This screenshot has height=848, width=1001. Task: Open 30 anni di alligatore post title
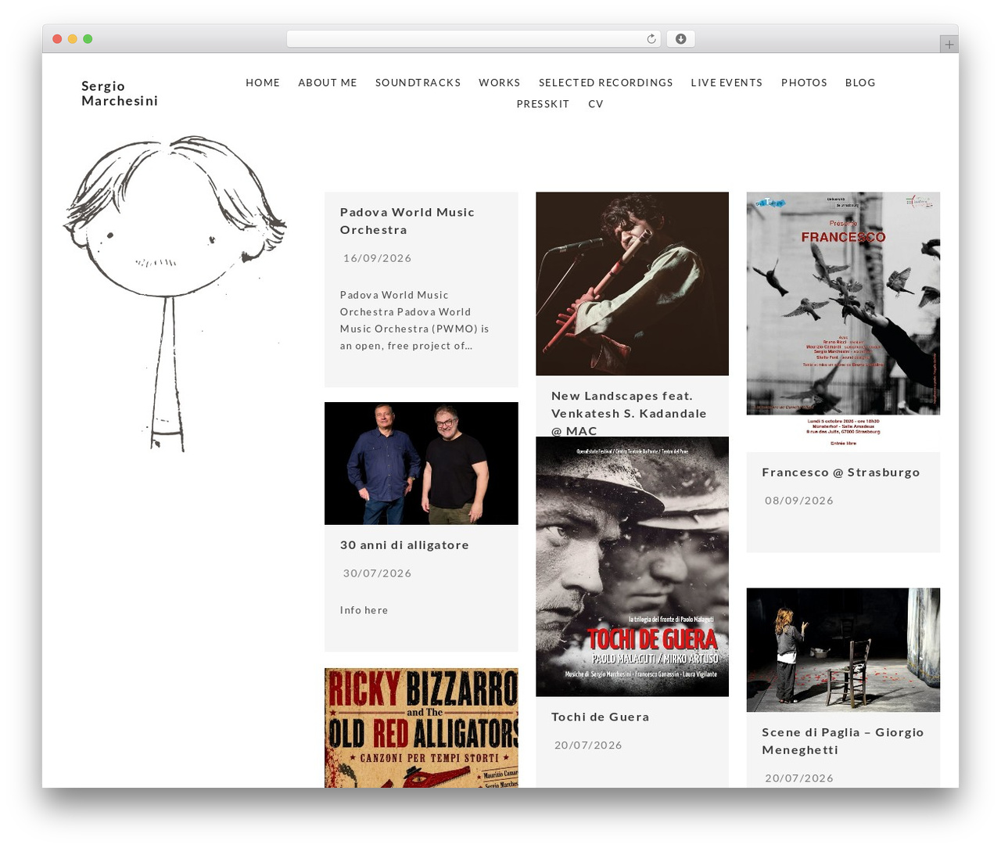click(x=404, y=545)
